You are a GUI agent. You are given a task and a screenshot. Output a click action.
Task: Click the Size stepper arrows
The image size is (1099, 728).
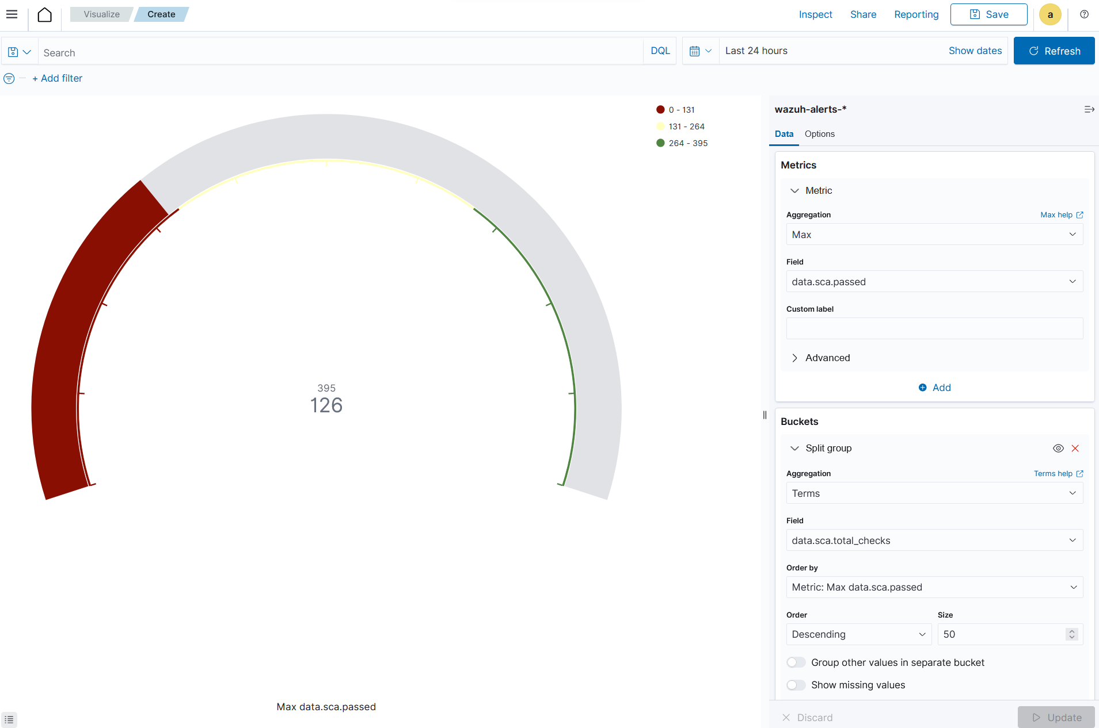click(x=1071, y=634)
